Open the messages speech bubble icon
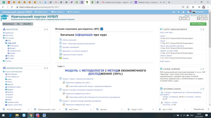The image size is (211, 118). coord(188,12)
